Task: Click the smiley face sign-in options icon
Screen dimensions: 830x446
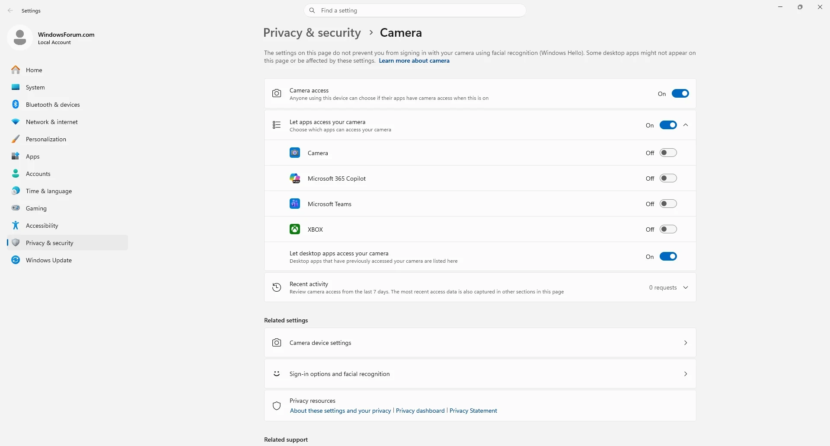Action: pyautogui.click(x=277, y=373)
